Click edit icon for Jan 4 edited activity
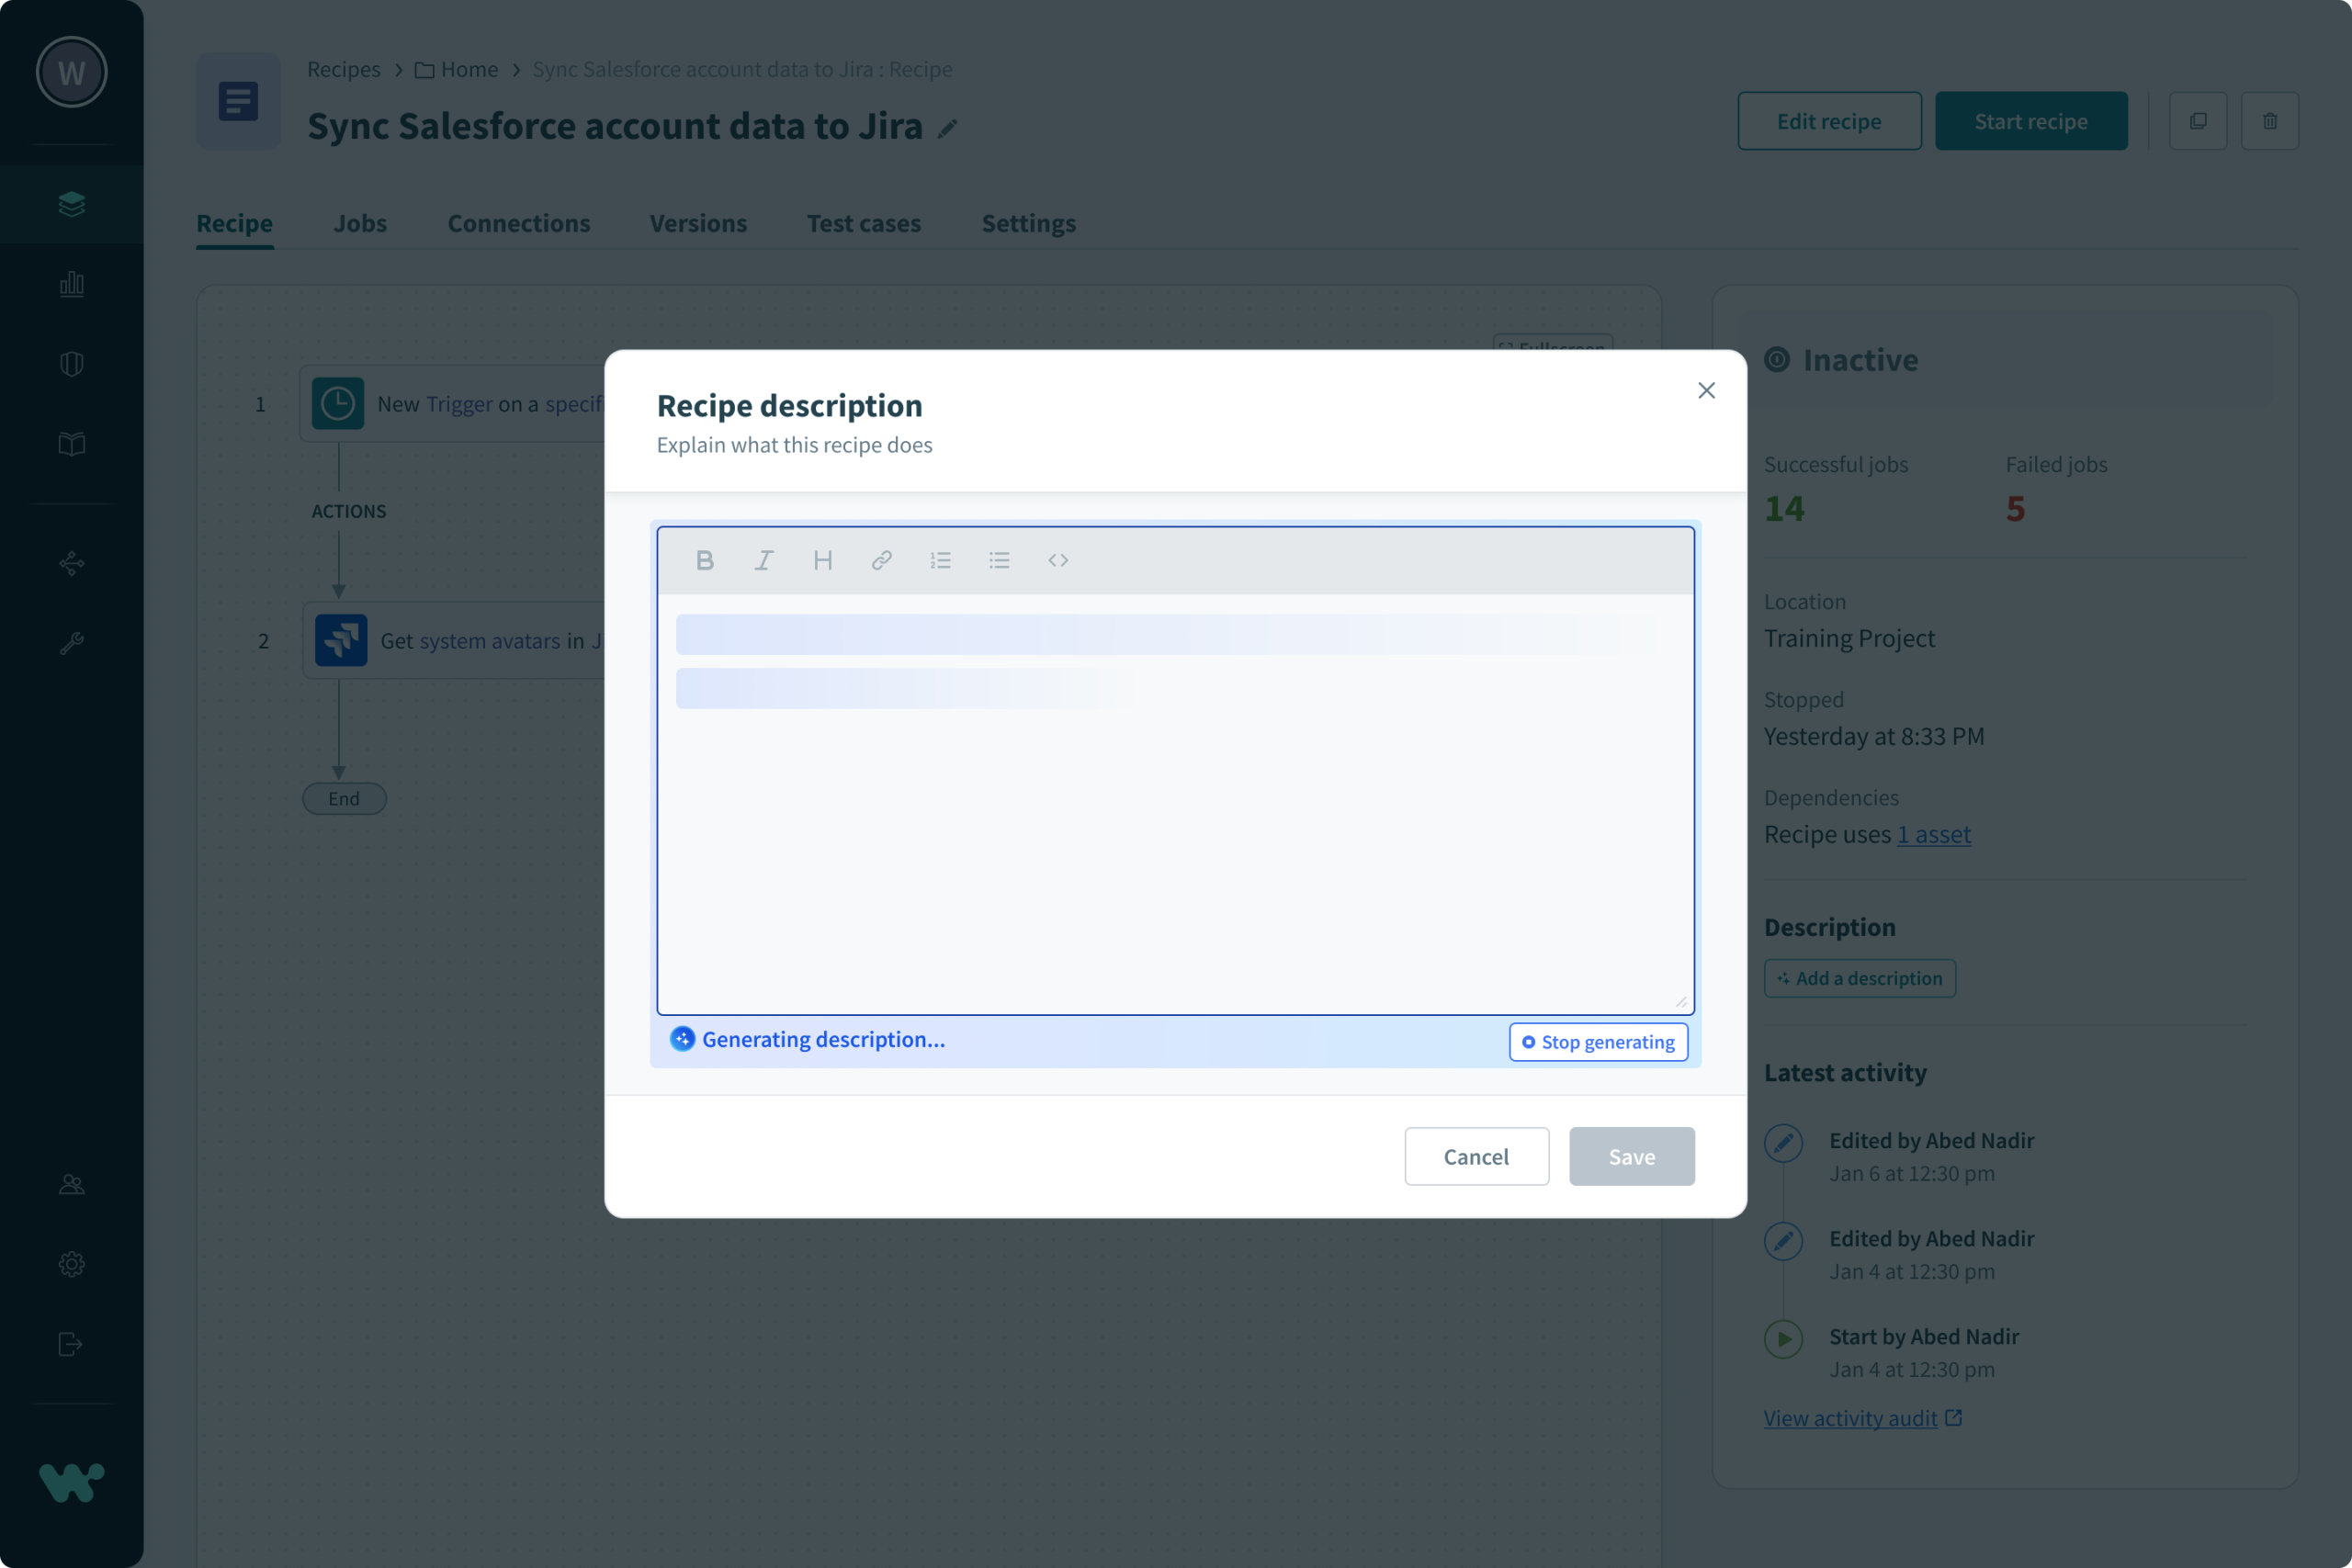The image size is (2352, 1568). pos(1783,1241)
